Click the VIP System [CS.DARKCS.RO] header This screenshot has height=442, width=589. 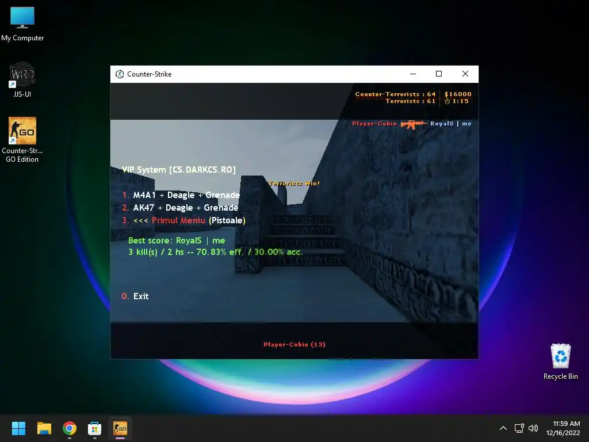179,170
